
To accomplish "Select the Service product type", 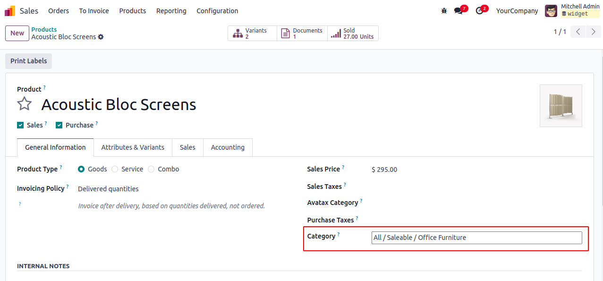I will coord(115,169).
